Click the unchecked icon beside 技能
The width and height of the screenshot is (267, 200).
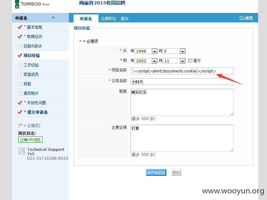(20, 84)
